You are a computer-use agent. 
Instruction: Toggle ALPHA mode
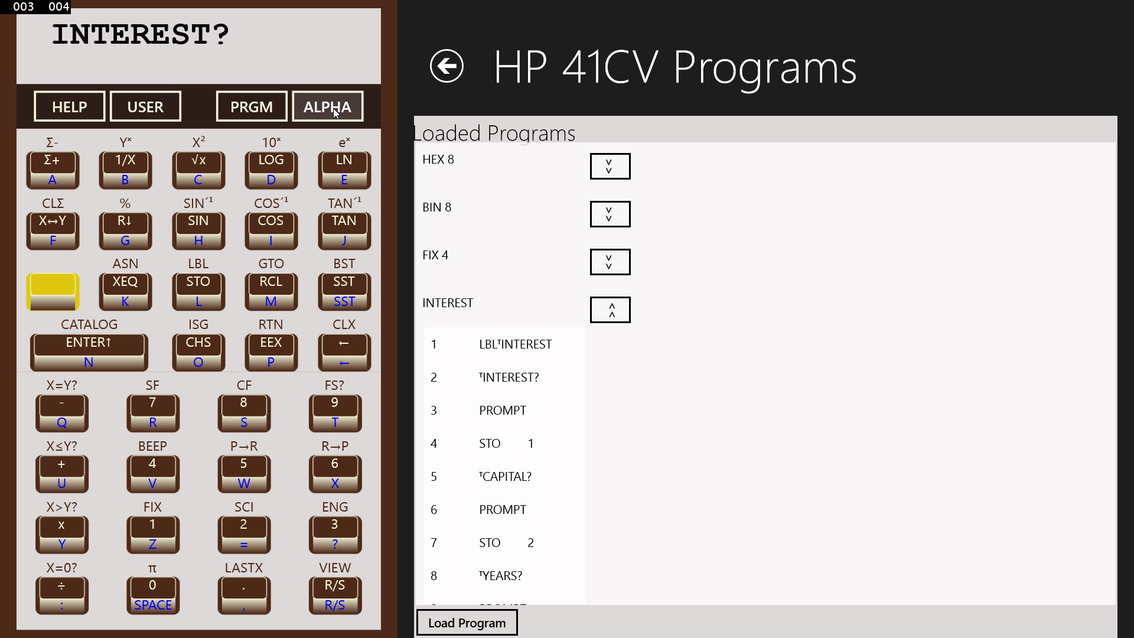click(327, 106)
